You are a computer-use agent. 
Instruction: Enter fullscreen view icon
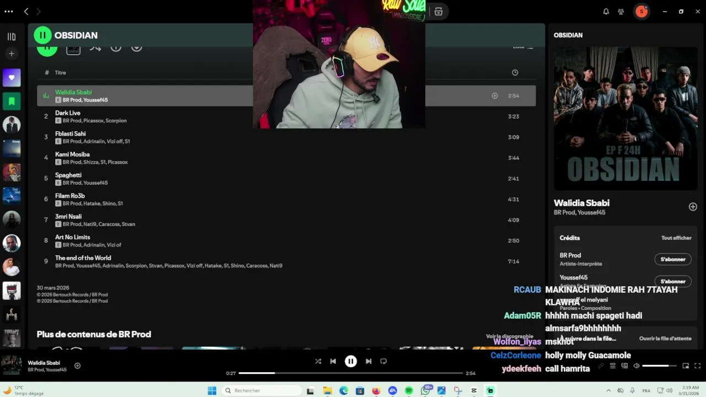click(698, 366)
